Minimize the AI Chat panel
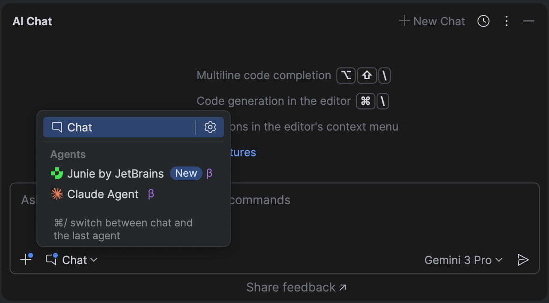The width and height of the screenshot is (549, 303). tap(529, 21)
